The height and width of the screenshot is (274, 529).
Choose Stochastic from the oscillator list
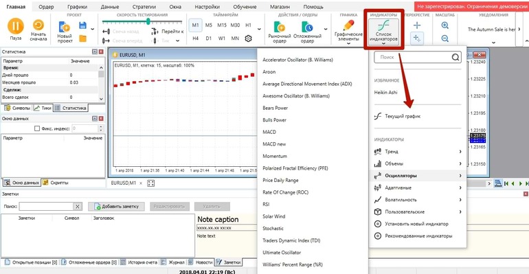pos(273,229)
